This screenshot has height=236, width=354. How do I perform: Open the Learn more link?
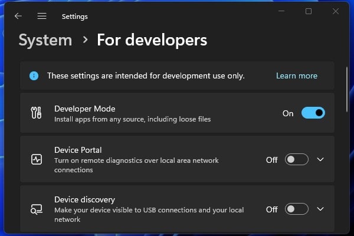click(x=297, y=76)
